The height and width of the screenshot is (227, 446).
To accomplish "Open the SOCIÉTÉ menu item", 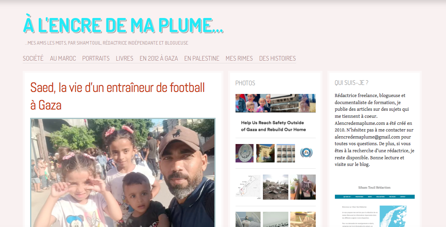I will (33, 58).
